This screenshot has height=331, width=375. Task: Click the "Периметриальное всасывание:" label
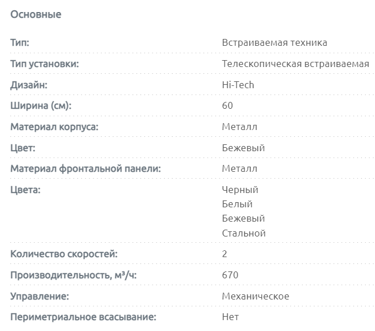(83, 317)
